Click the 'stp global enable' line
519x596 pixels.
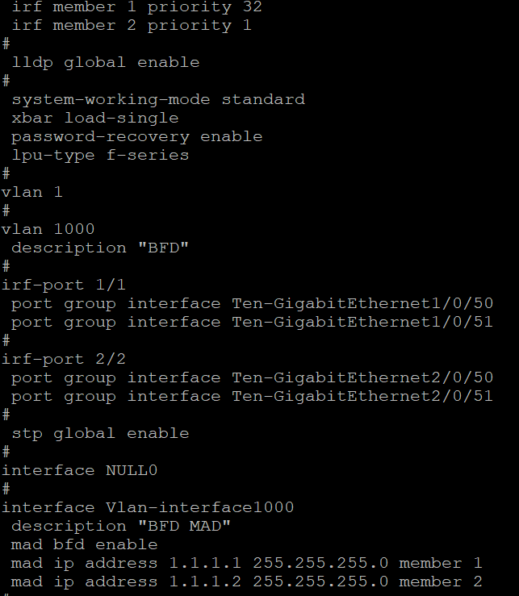pyautogui.click(x=99, y=433)
